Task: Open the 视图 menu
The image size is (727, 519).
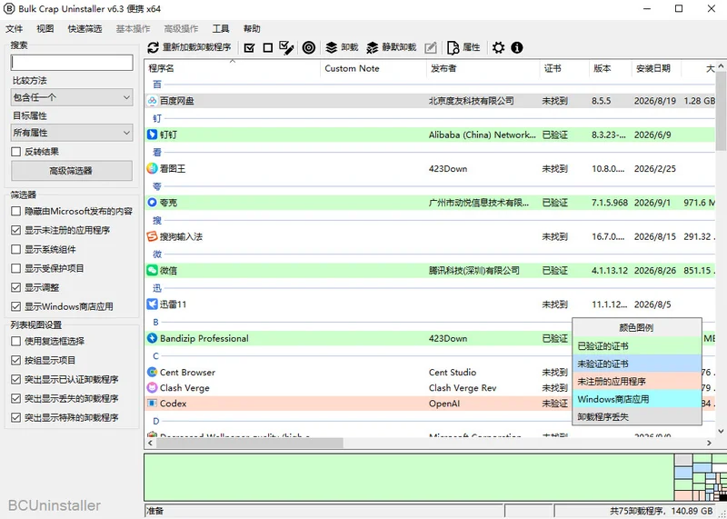Action: (45, 29)
